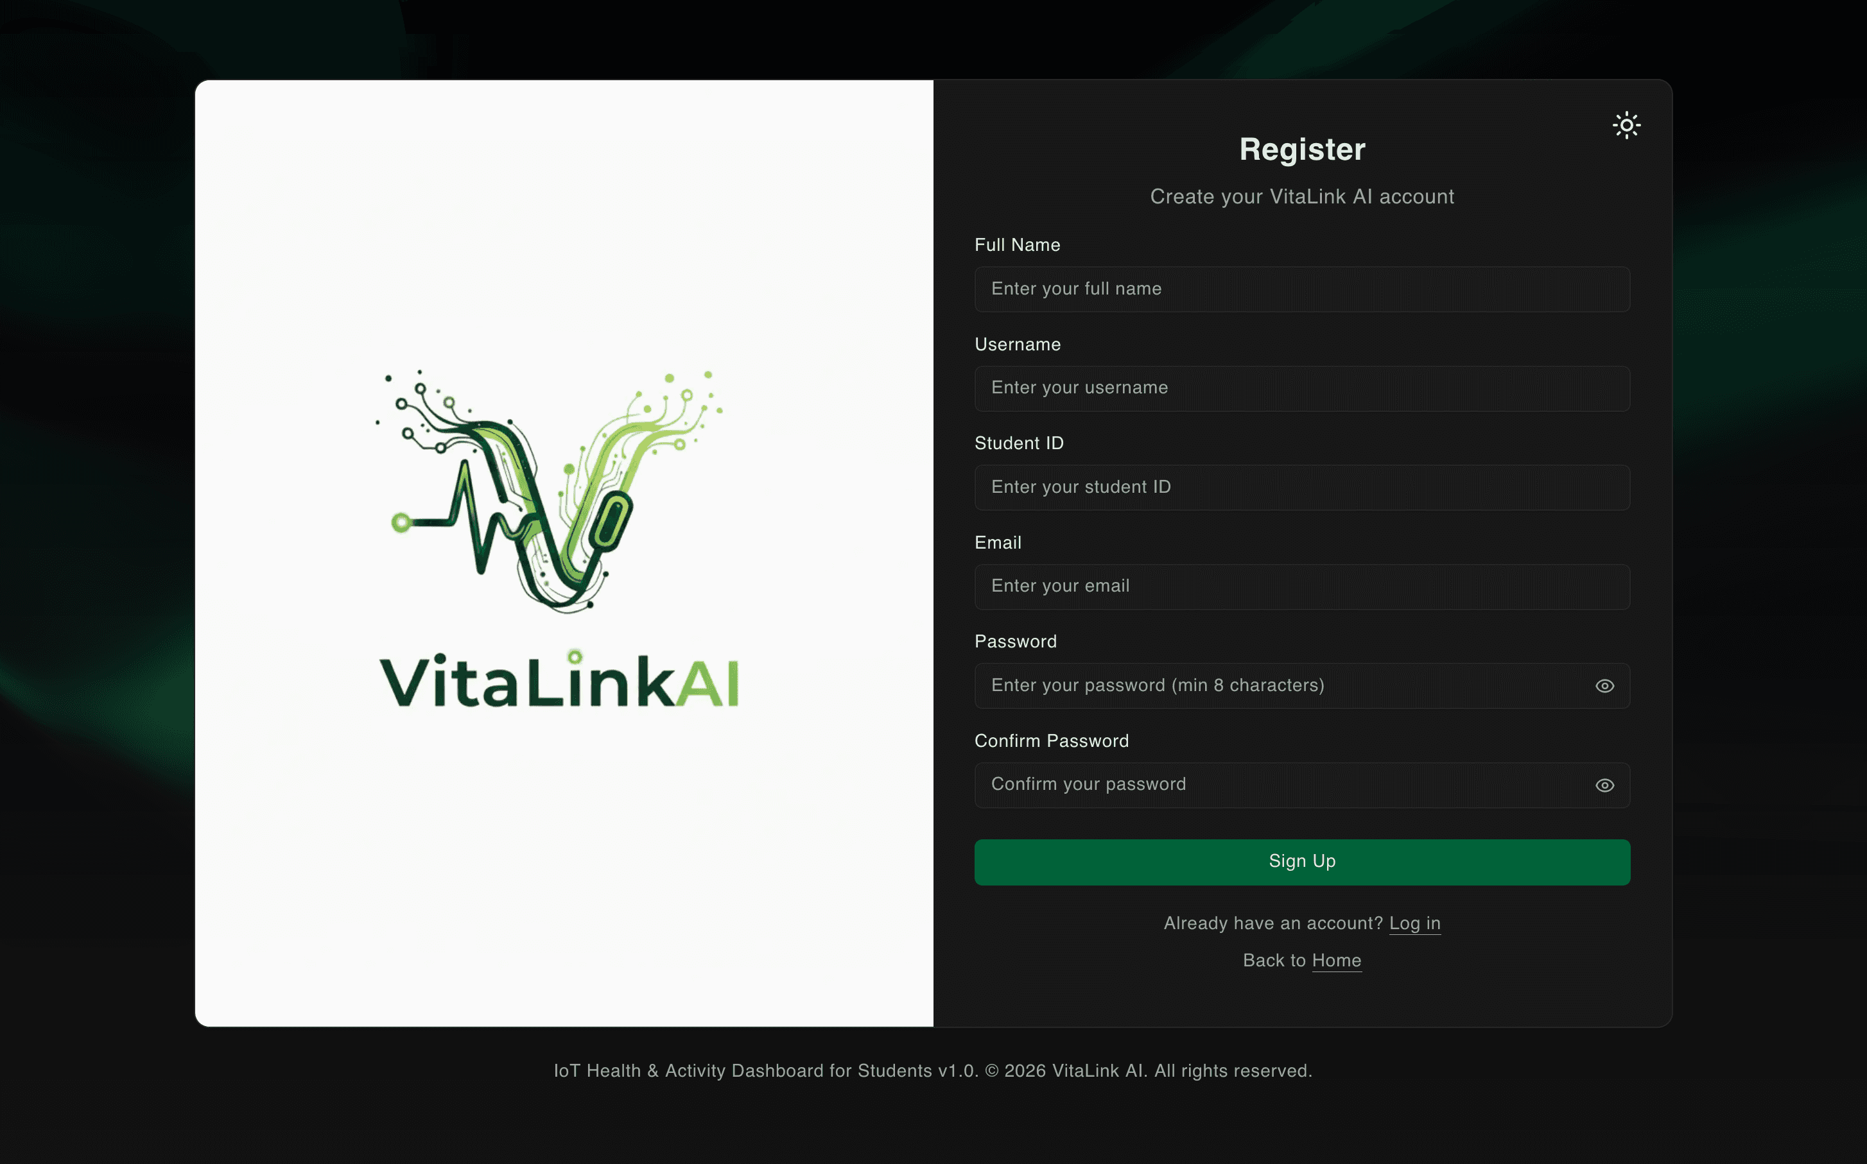Toggle light theme with the sun icon
This screenshot has height=1164, width=1867.
(x=1626, y=124)
